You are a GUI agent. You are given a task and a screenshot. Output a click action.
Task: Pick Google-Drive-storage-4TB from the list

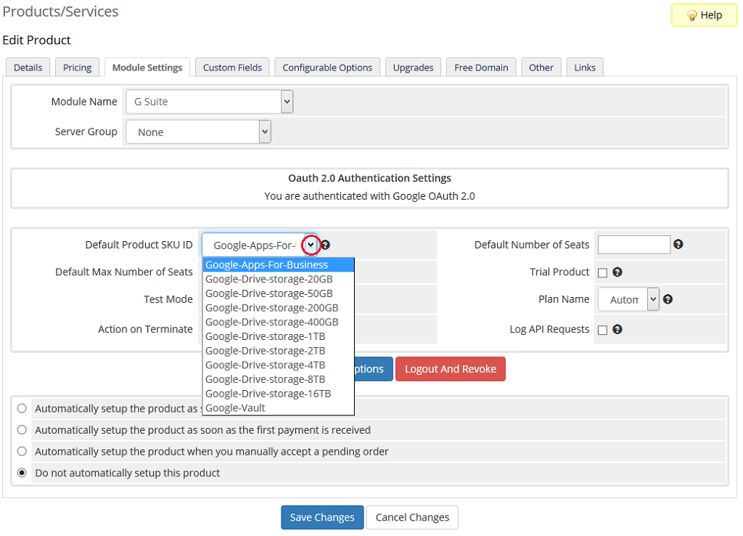(x=279, y=365)
